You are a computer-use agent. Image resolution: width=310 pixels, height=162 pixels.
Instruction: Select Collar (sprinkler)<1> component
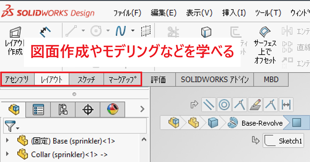point(63,154)
